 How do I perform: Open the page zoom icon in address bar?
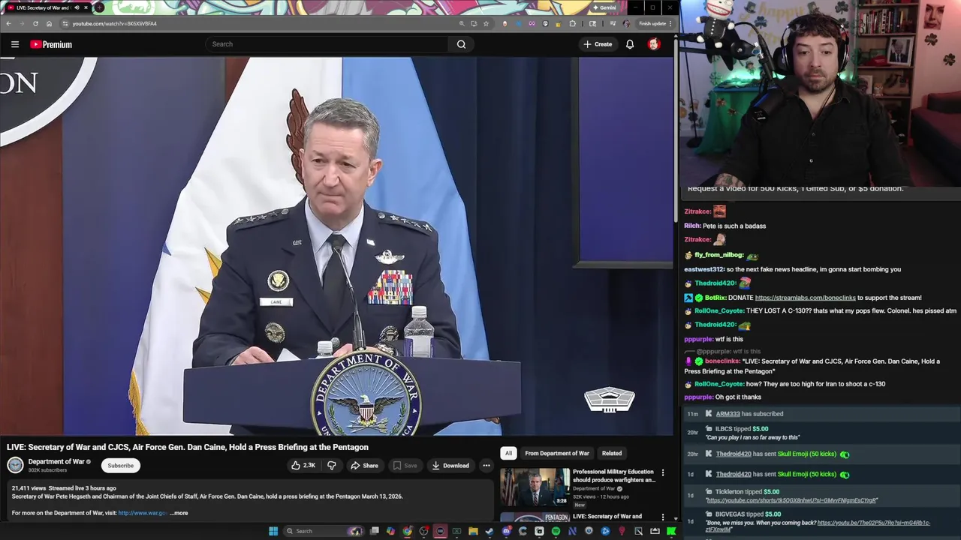[x=462, y=23]
